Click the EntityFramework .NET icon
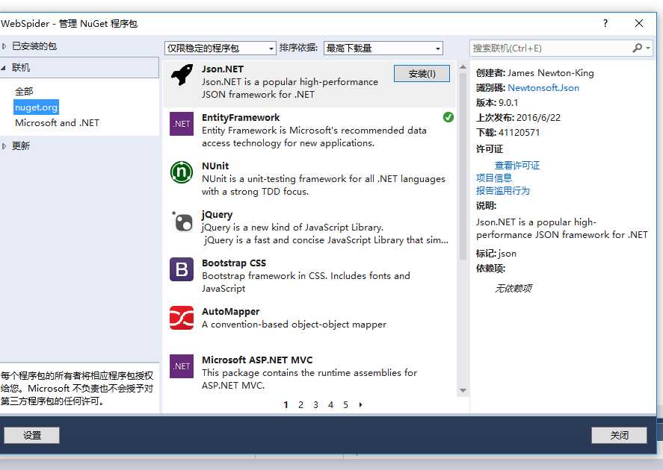The height and width of the screenshot is (470, 663). tap(182, 124)
